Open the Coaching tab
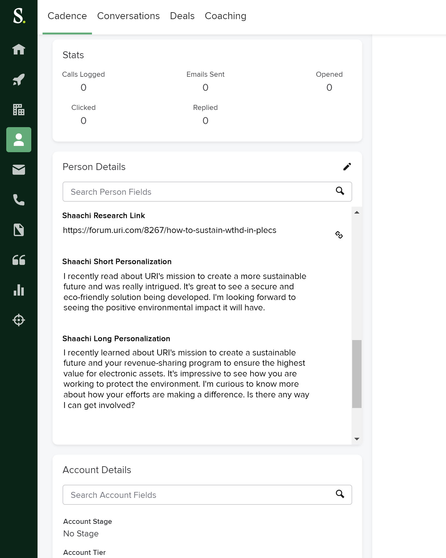This screenshot has height=558, width=446. pos(225,16)
